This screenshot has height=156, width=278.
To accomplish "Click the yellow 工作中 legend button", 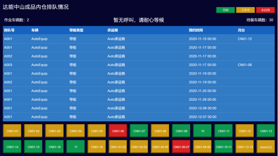I will pos(245,10).
